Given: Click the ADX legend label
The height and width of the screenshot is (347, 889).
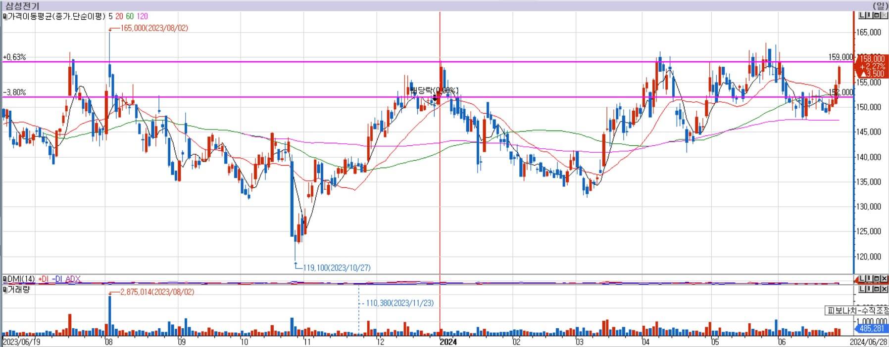Looking at the screenshot, I should pos(73,279).
